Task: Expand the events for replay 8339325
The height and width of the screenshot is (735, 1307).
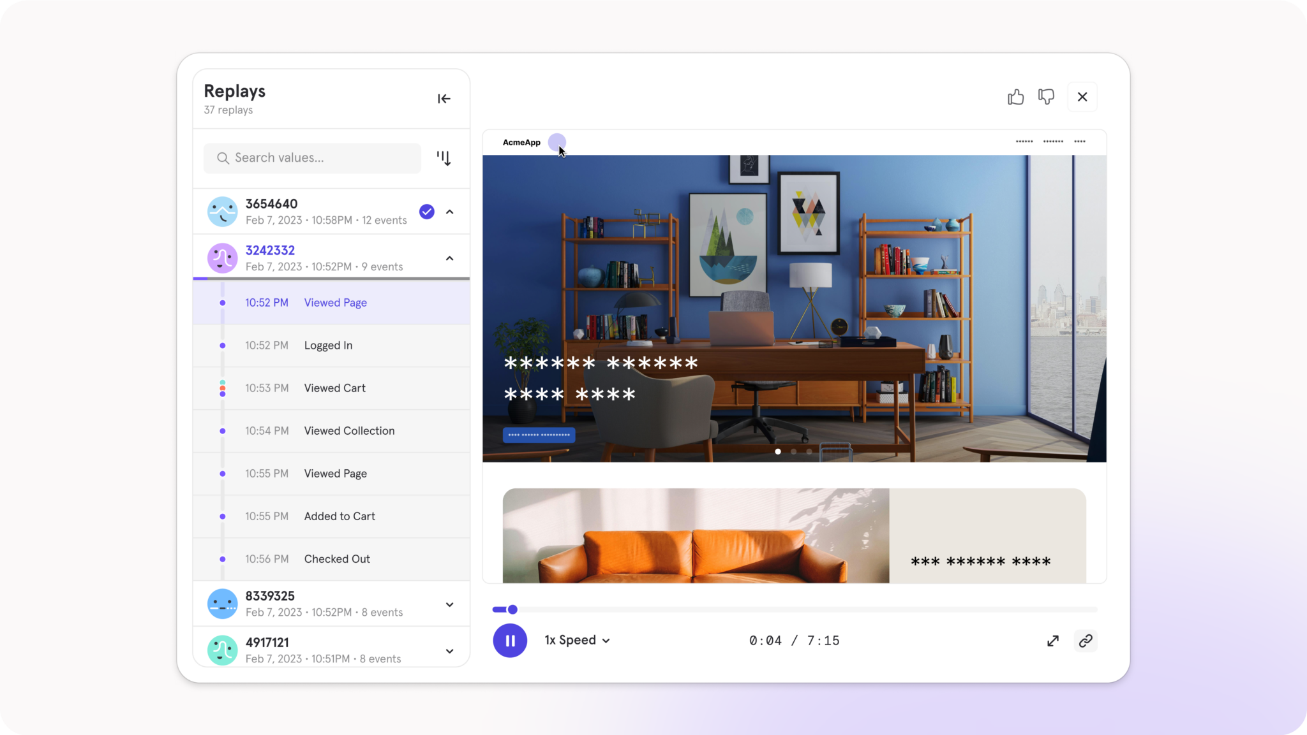Action: pyautogui.click(x=449, y=604)
